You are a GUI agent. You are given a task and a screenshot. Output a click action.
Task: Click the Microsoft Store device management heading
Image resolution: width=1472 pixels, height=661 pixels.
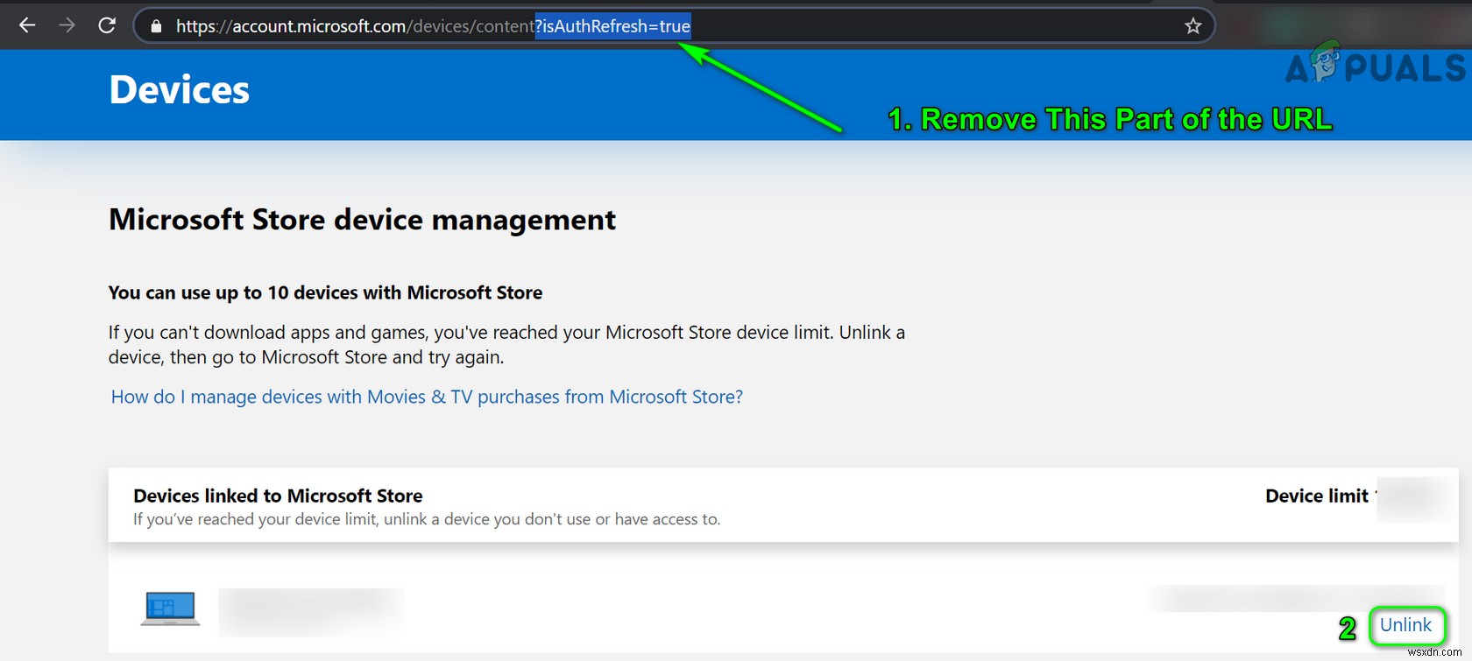coord(362,220)
